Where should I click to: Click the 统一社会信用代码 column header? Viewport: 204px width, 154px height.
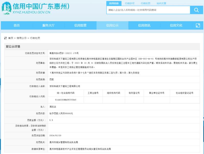point(66,93)
